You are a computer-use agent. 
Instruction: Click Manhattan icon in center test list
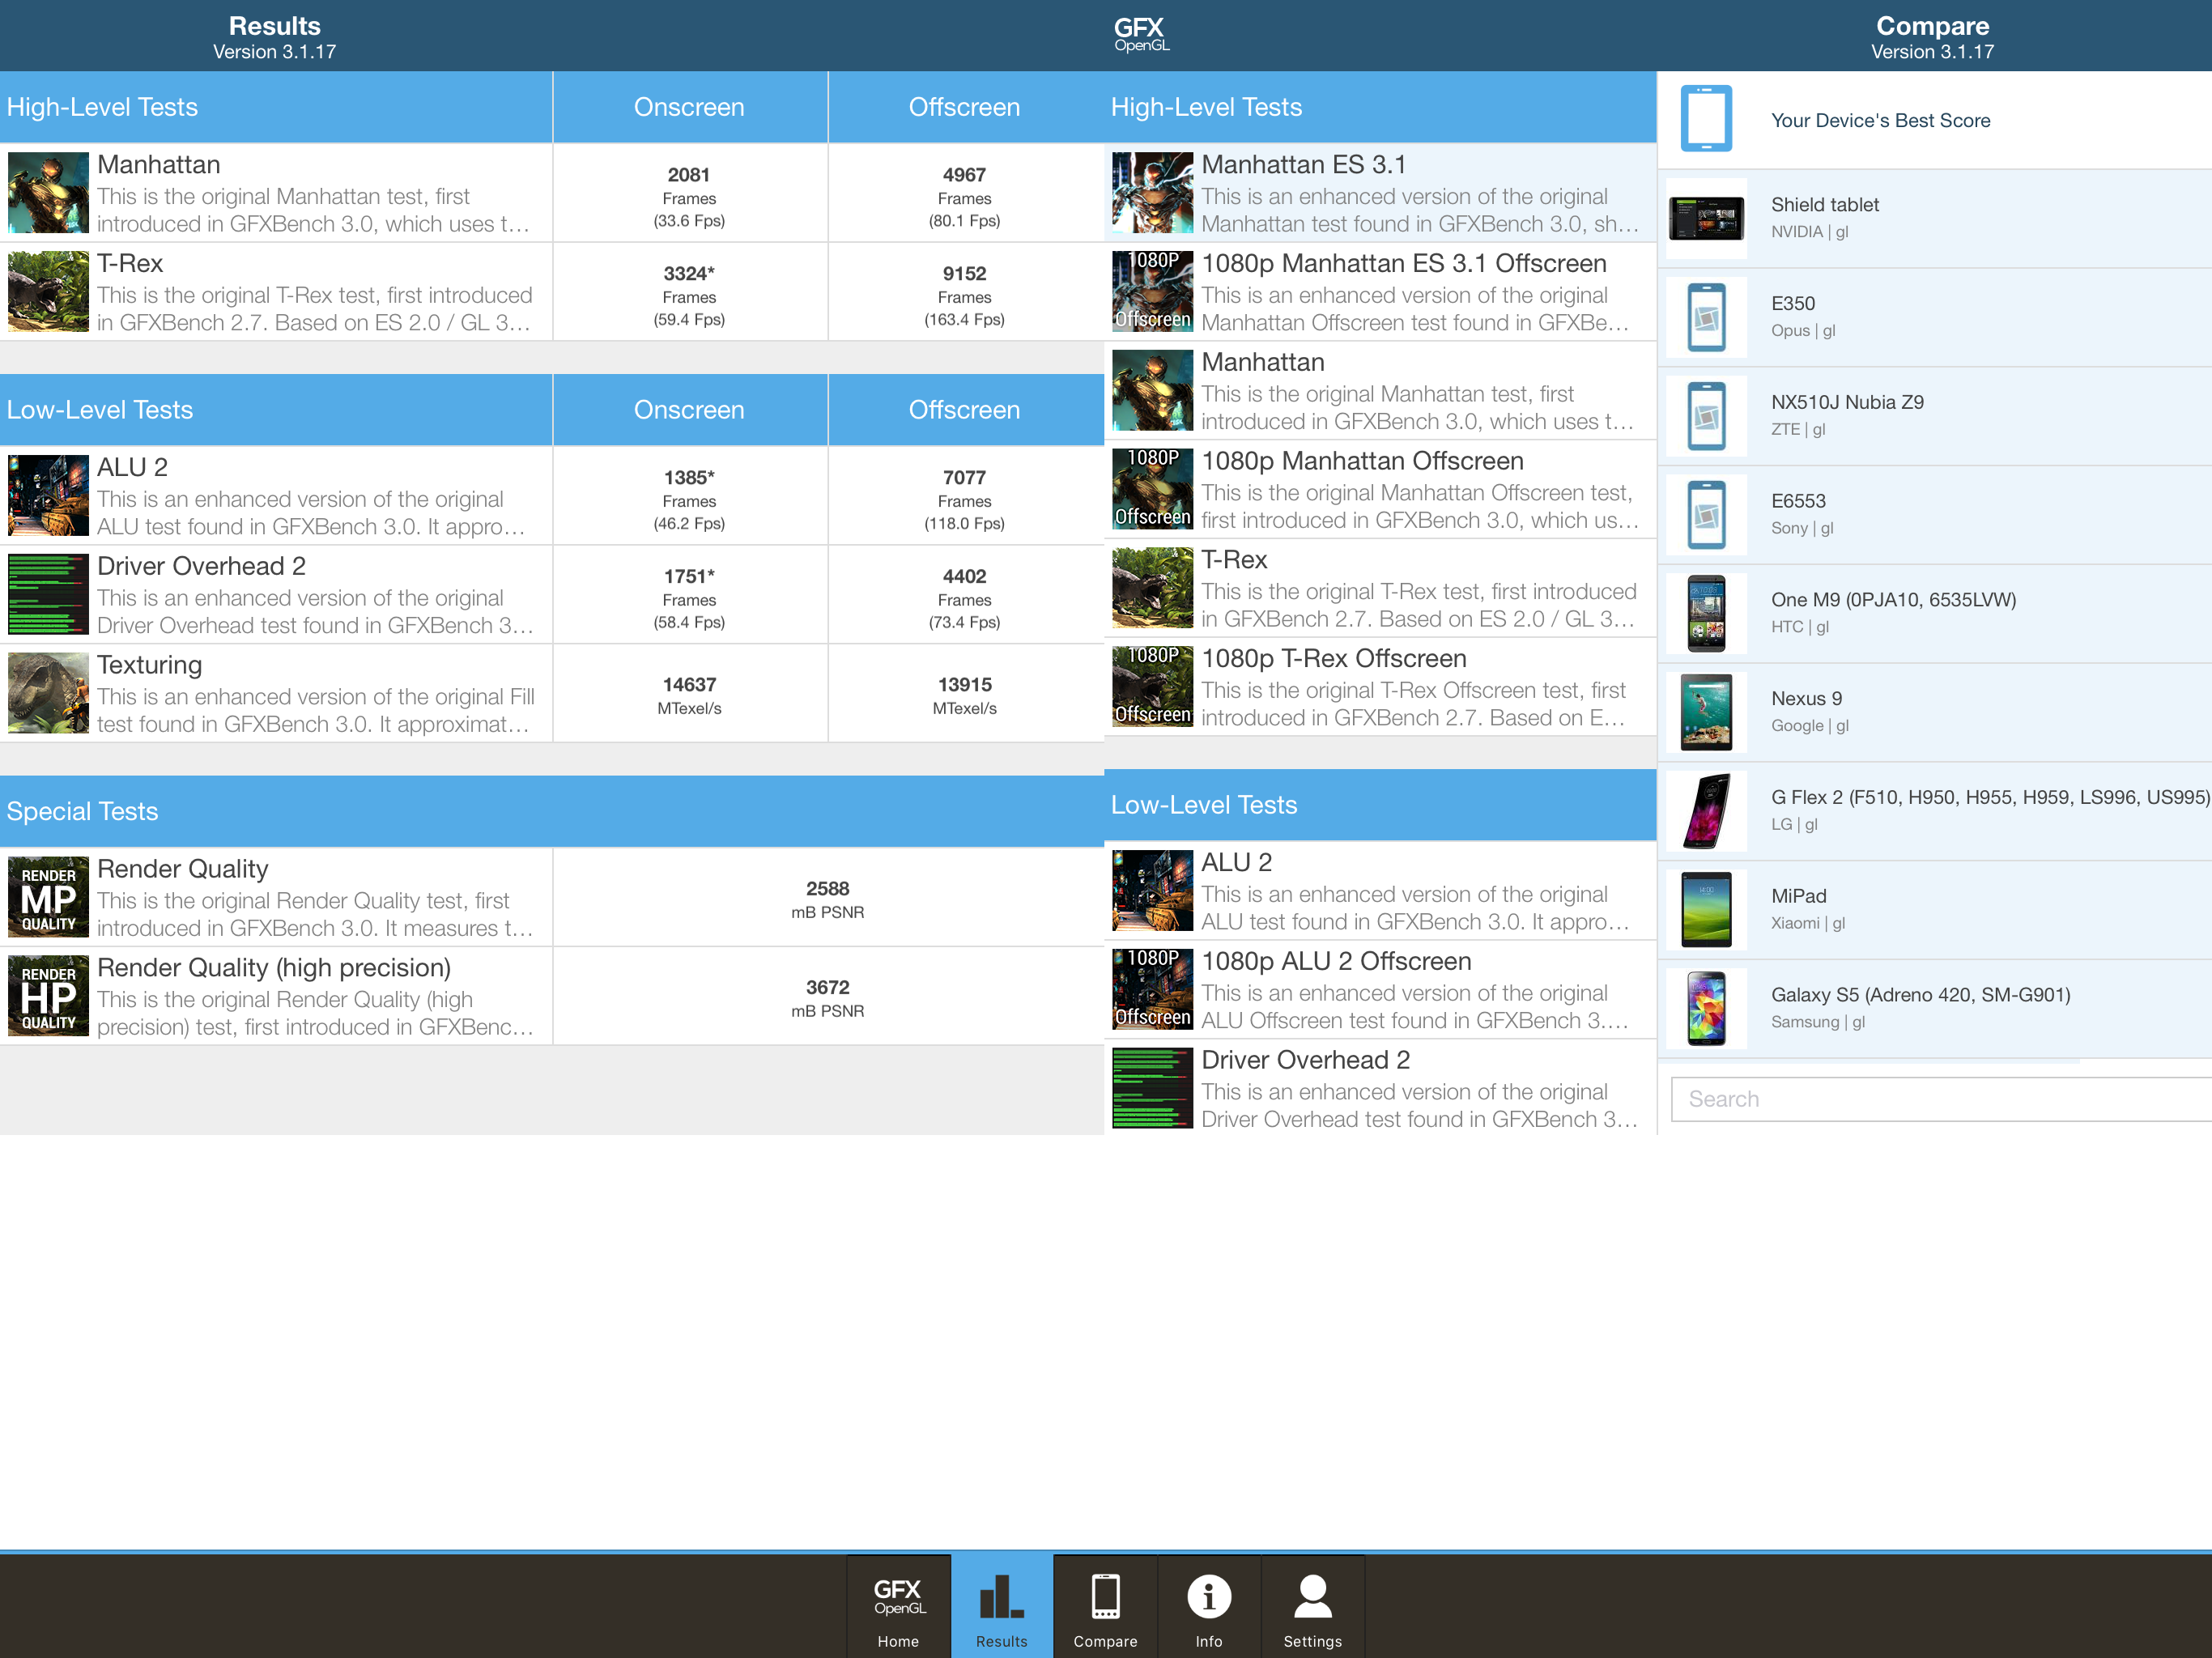(1152, 390)
